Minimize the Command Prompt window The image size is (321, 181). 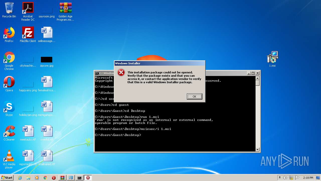point(249,73)
